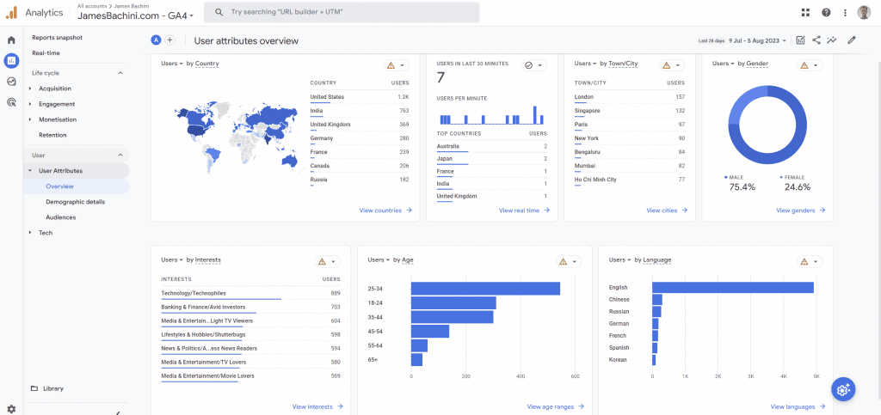This screenshot has height=415, width=881.
Task: Click the warning icon on Language card
Action: (804, 262)
